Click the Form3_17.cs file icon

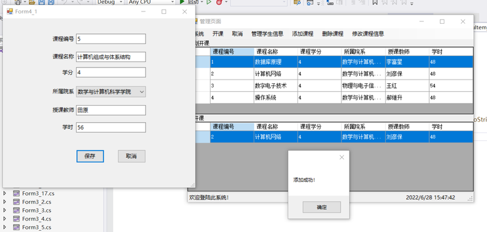coord(16,194)
